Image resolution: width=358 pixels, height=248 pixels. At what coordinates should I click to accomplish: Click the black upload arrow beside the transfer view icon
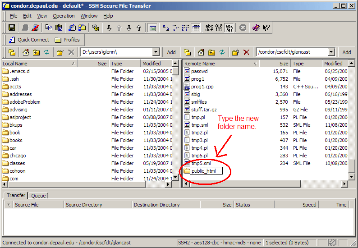(139, 28)
